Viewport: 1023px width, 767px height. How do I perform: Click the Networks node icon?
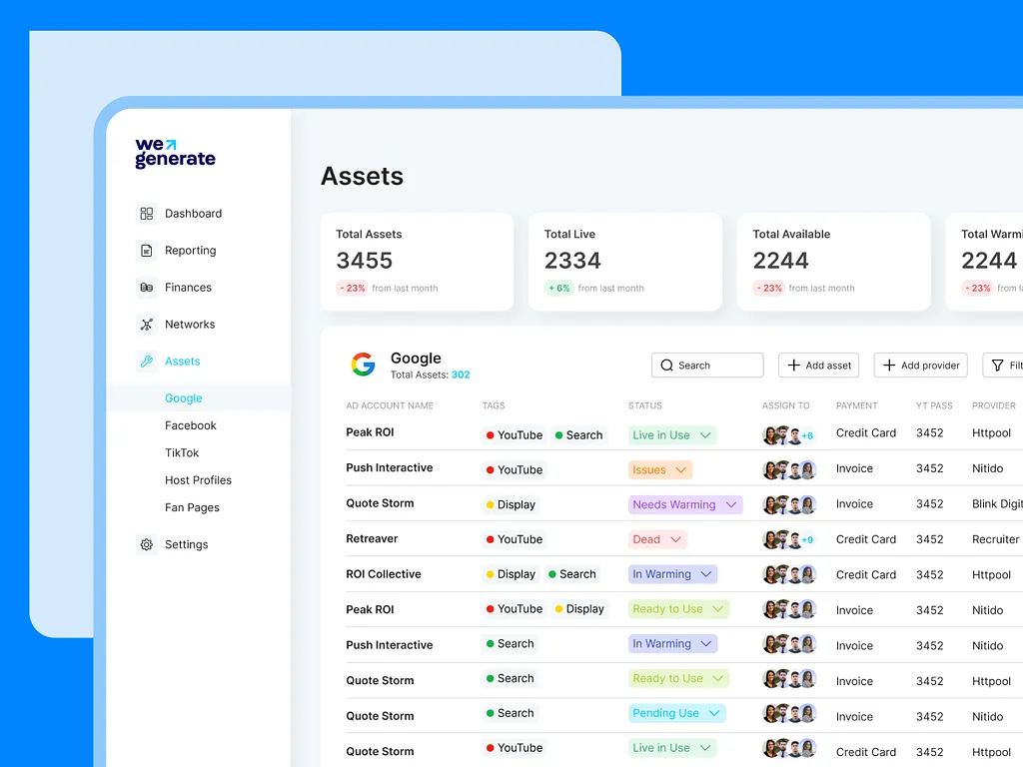point(147,325)
